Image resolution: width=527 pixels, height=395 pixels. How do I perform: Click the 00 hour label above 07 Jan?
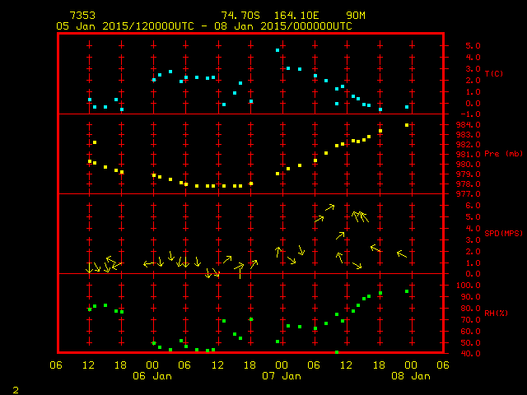tap(282, 365)
